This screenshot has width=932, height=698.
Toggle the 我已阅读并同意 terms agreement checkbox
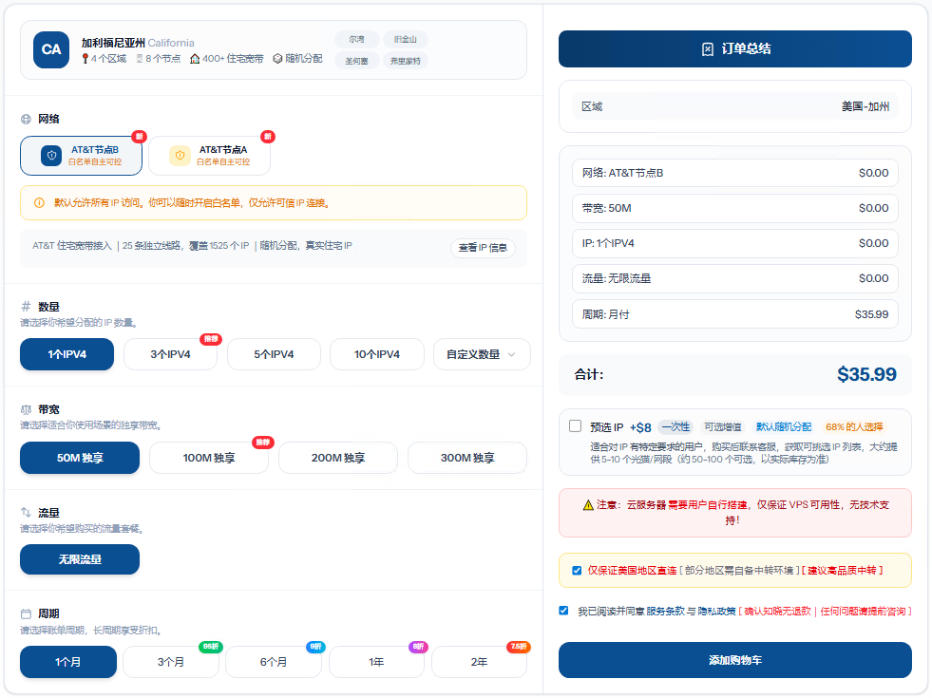click(x=563, y=611)
